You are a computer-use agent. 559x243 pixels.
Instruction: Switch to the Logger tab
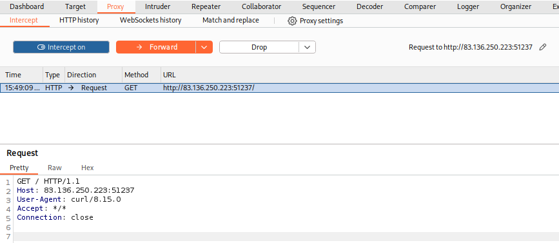468,6
